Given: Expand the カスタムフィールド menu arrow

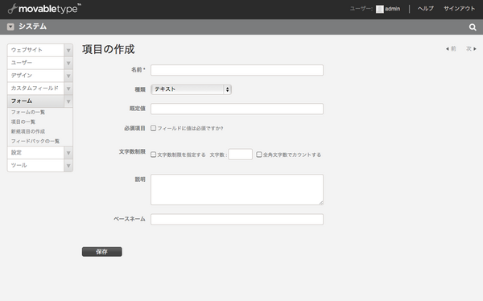Looking at the screenshot, I should (68, 89).
